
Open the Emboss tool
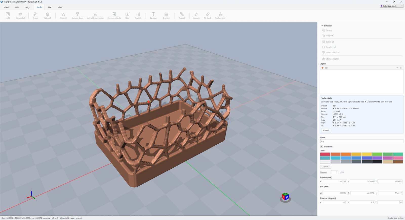click(153, 16)
